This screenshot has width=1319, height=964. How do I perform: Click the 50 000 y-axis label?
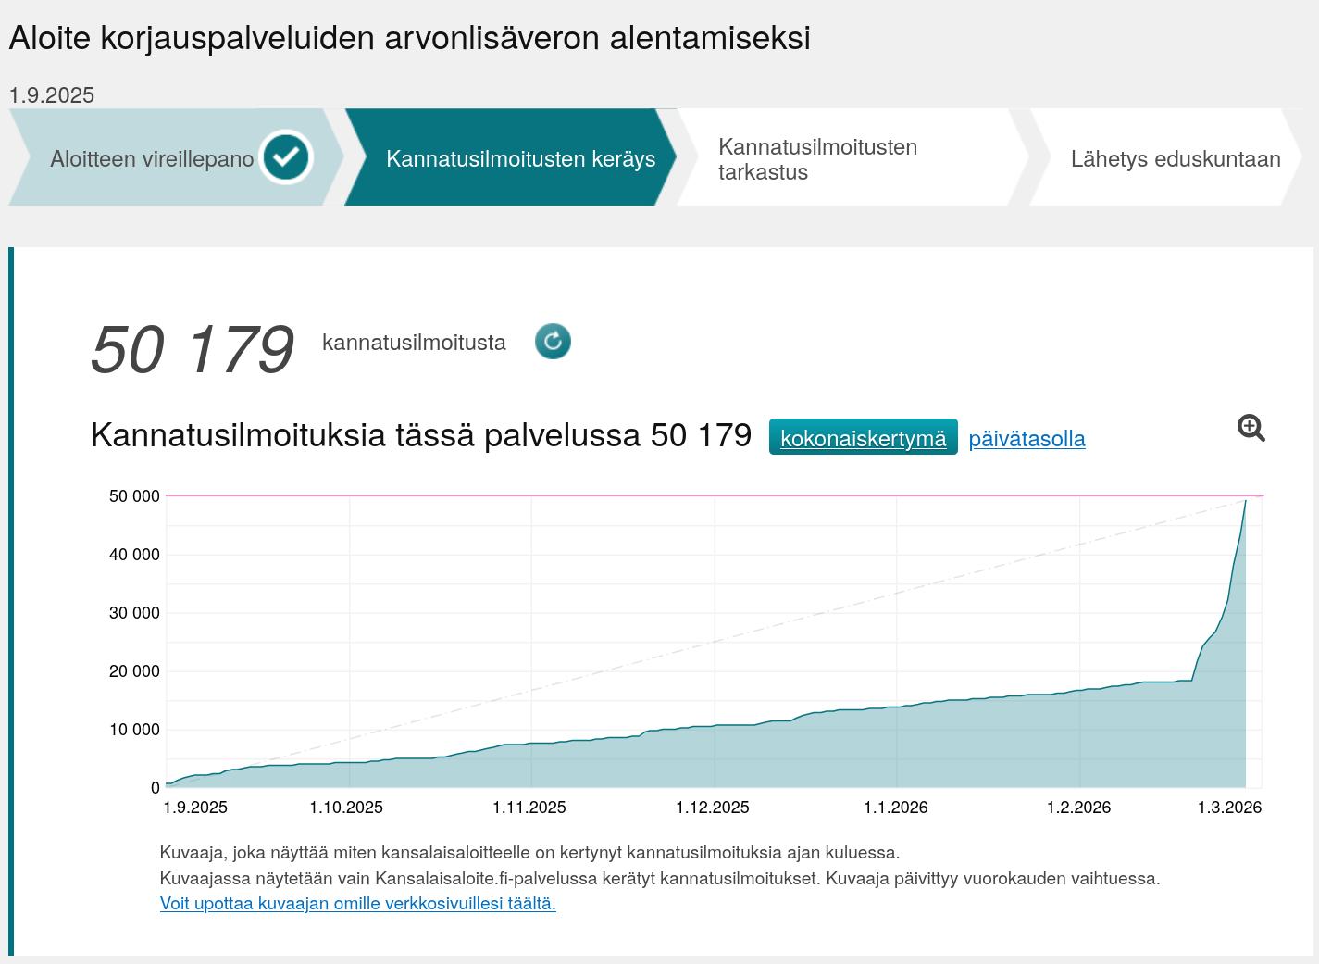click(x=134, y=496)
